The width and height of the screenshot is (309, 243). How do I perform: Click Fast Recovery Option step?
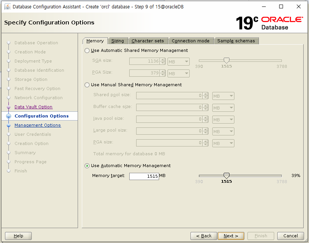[x=37, y=89]
